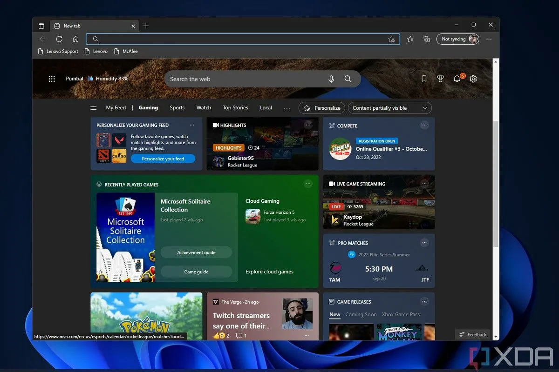Click the page vertical scrollbar
559x372 pixels.
click(x=496, y=184)
